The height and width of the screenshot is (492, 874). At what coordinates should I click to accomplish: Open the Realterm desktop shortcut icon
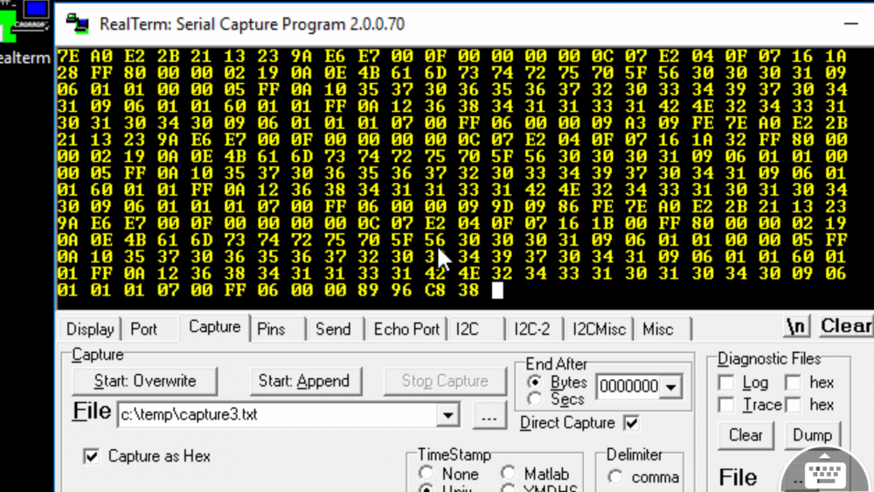pyautogui.click(x=24, y=26)
